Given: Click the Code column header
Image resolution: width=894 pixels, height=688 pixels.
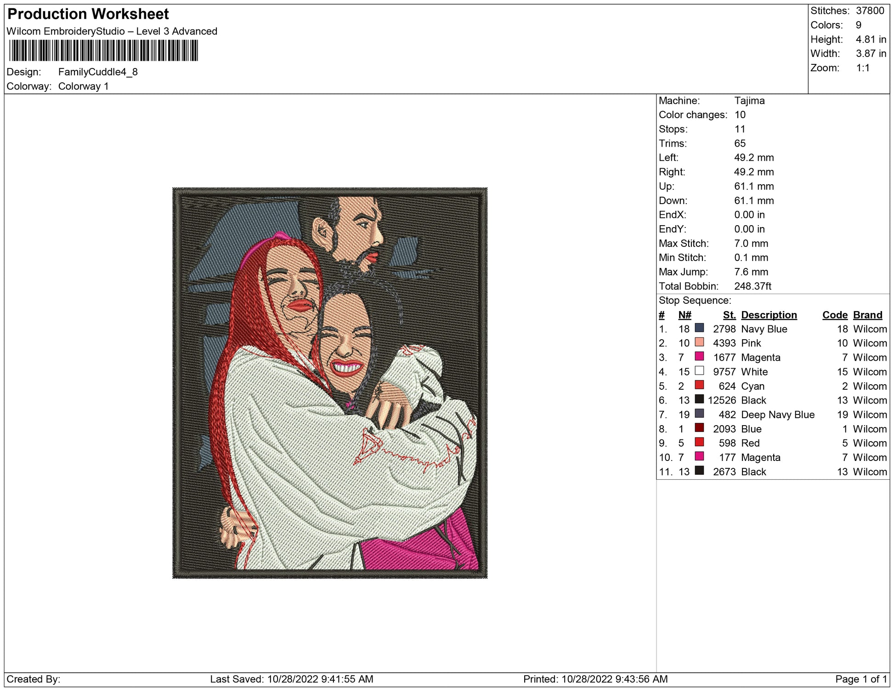Looking at the screenshot, I should (x=834, y=315).
